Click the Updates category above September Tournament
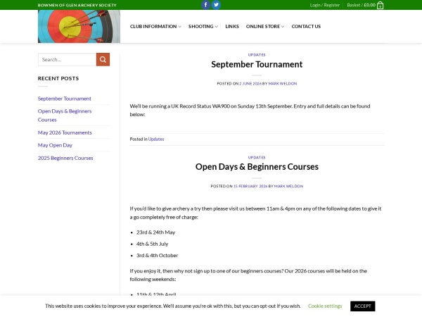 [257, 55]
